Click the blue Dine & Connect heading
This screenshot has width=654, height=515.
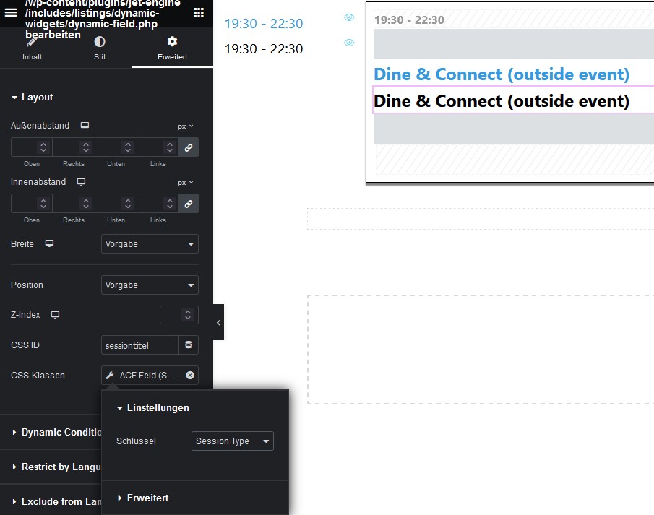pyautogui.click(x=501, y=74)
